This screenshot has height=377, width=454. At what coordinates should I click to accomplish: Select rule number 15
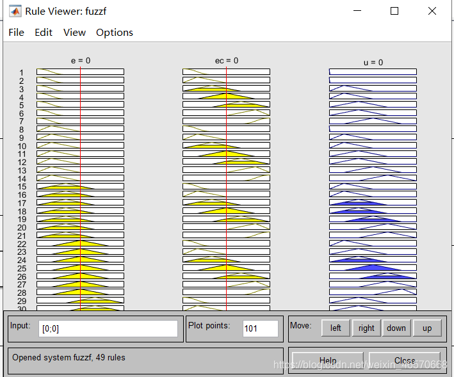point(22,187)
